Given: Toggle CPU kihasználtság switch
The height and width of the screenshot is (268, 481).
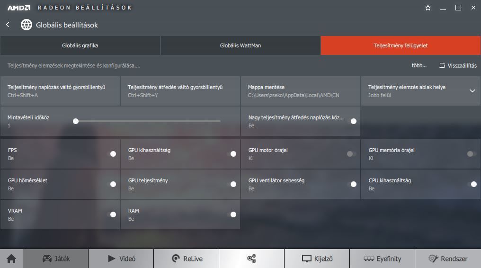Looking at the screenshot, I should [x=472, y=184].
